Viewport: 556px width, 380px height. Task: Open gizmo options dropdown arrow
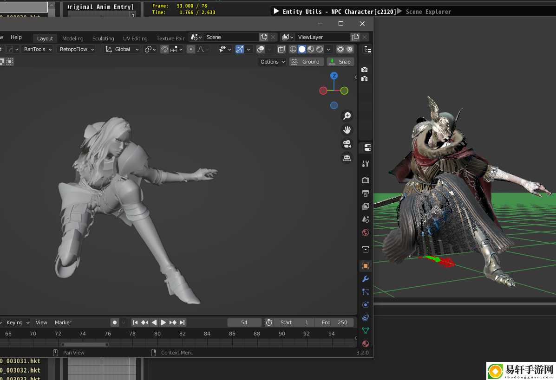pyautogui.click(x=249, y=49)
